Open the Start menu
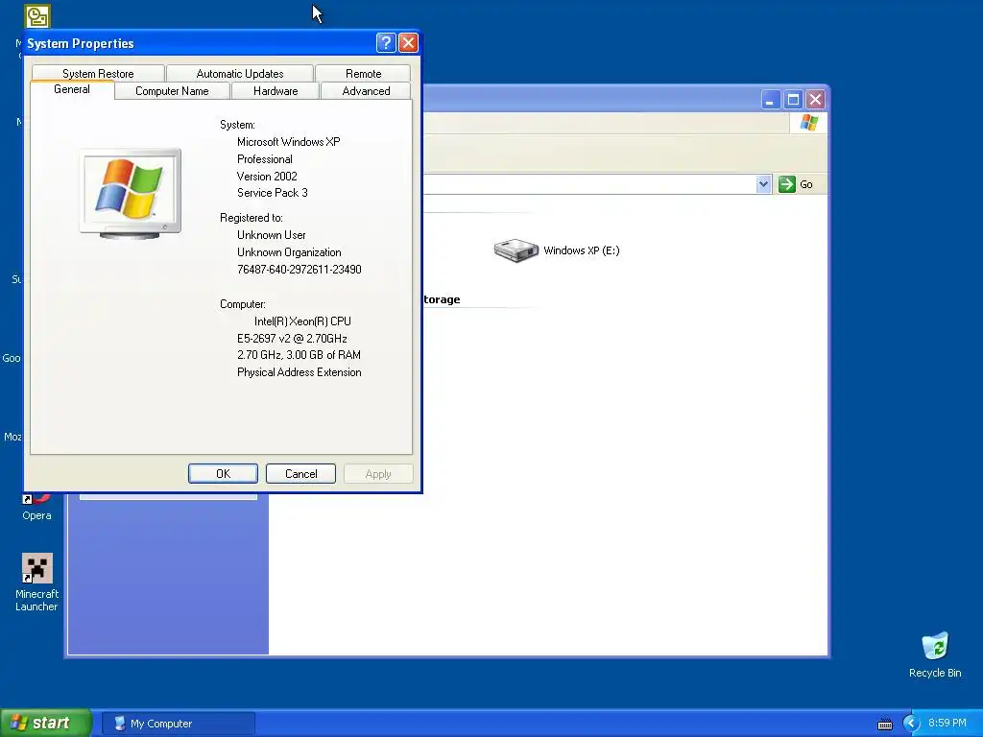The height and width of the screenshot is (737, 983). [x=46, y=723]
